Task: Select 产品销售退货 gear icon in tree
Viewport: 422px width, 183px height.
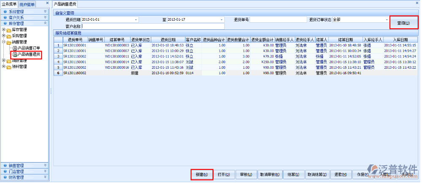Action: pyautogui.click(x=15, y=54)
